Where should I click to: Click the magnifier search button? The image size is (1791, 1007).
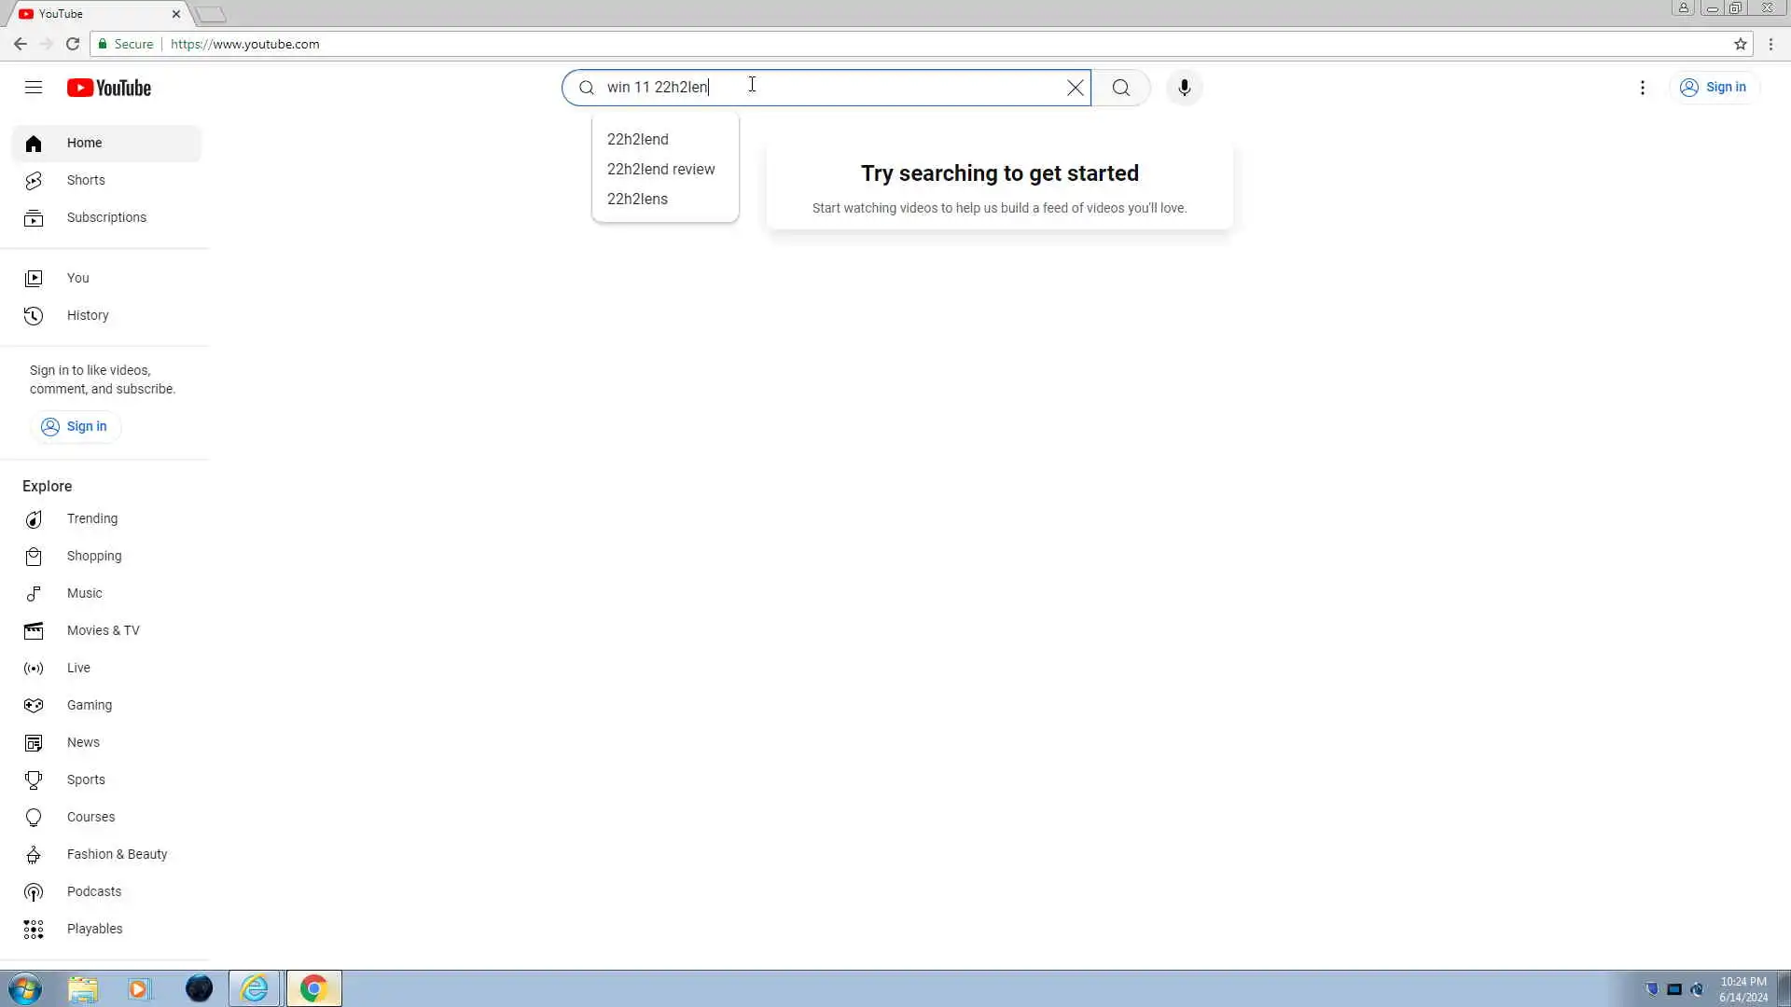coord(1120,88)
